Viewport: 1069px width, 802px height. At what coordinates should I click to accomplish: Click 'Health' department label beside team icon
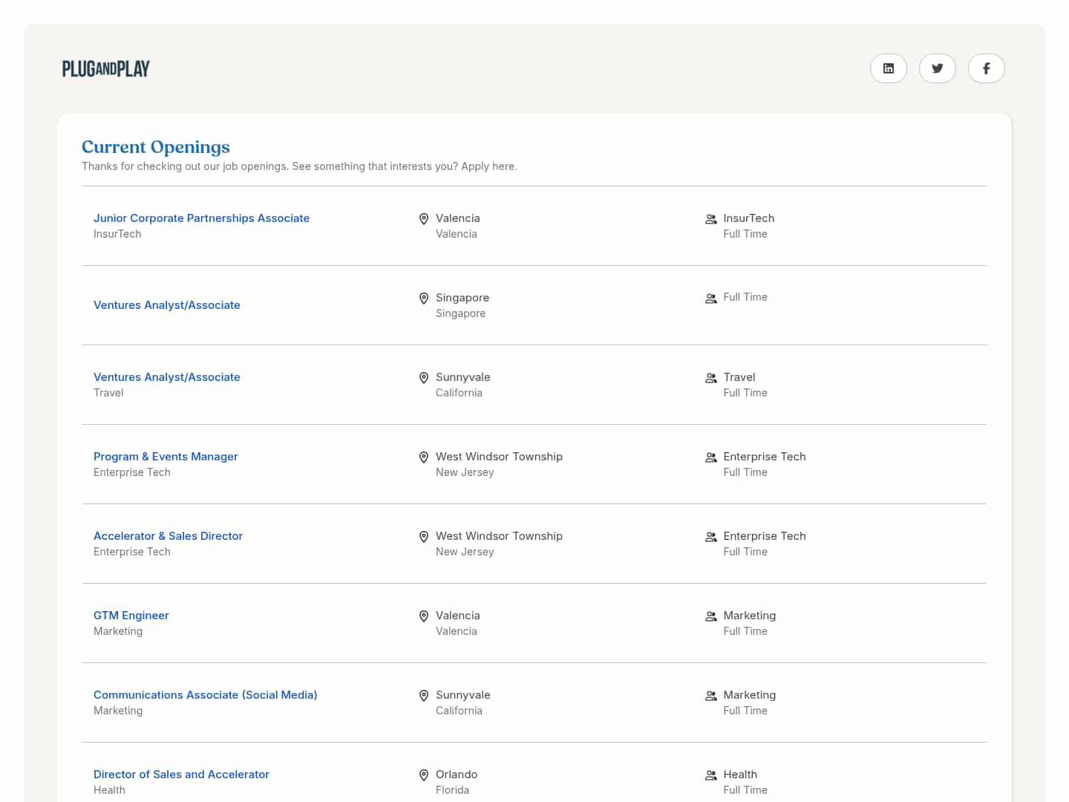click(x=740, y=775)
